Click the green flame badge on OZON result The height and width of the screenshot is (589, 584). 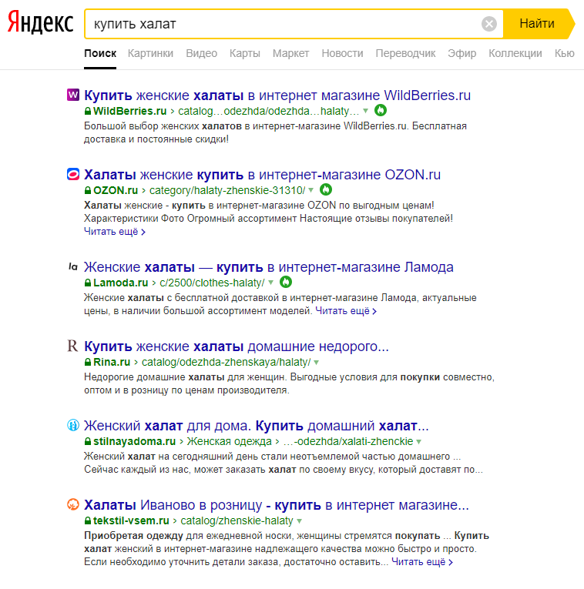(326, 189)
